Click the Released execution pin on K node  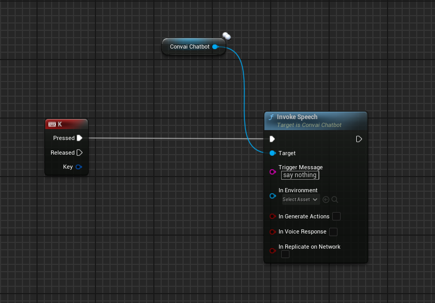[x=79, y=153]
